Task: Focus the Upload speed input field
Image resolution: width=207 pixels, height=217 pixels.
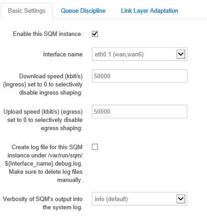Action: (140, 111)
